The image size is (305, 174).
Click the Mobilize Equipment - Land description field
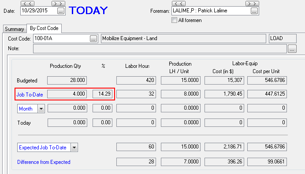click(183, 38)
